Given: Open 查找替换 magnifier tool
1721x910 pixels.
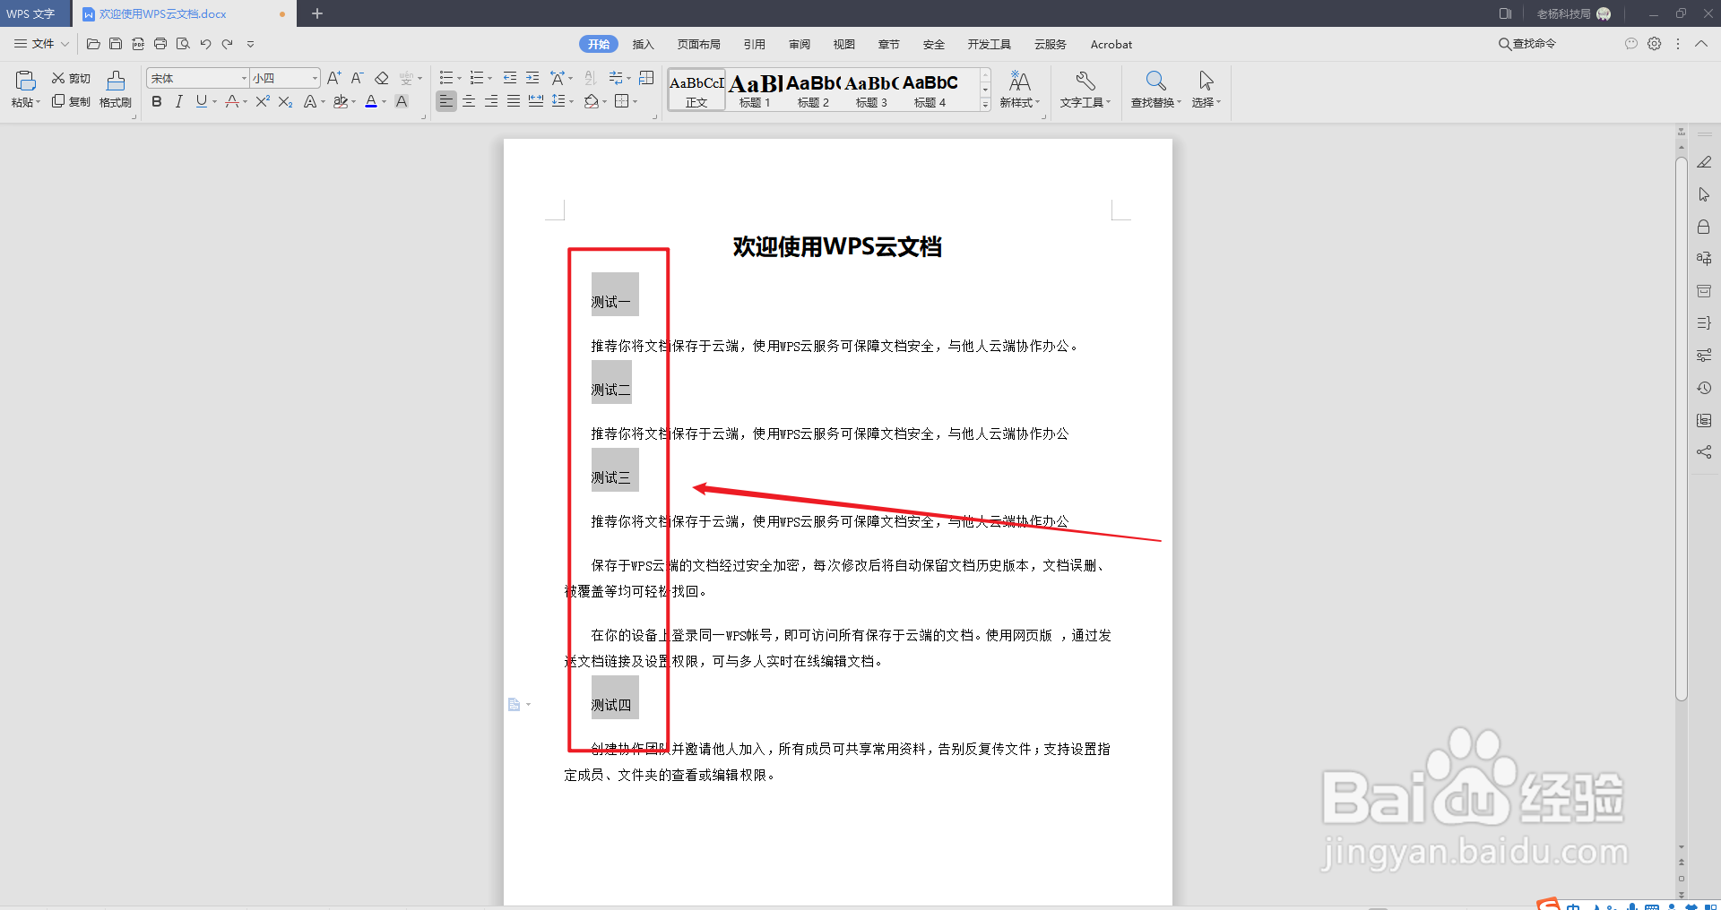Looking at the screenshot, I should click(1155, 90).
